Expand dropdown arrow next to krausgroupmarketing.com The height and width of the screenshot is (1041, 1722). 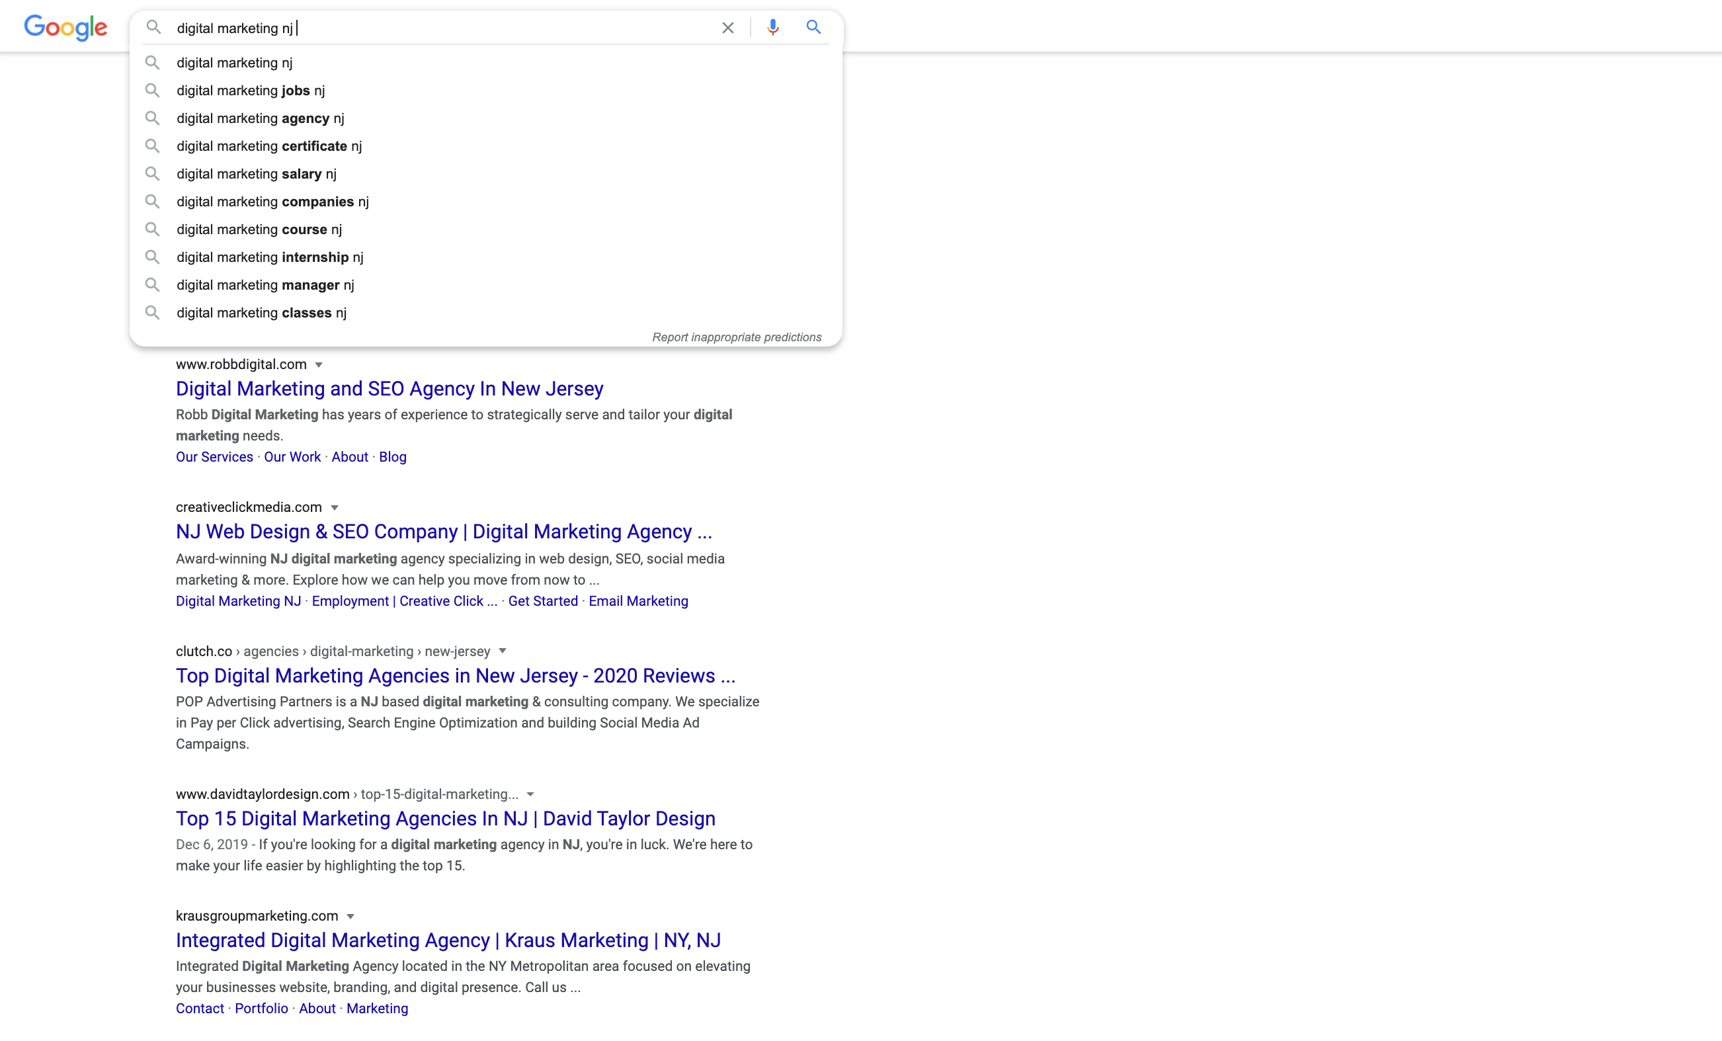[351, 917]
